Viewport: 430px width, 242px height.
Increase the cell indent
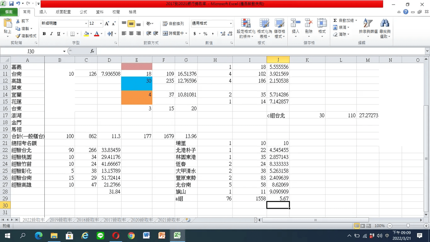pos(155,34)
